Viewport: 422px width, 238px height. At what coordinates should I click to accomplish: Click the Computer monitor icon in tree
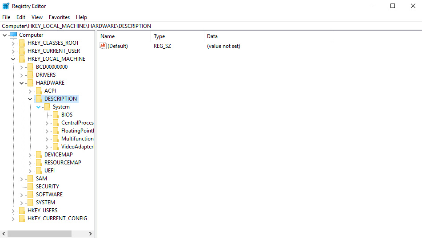[x=13, y=35]
